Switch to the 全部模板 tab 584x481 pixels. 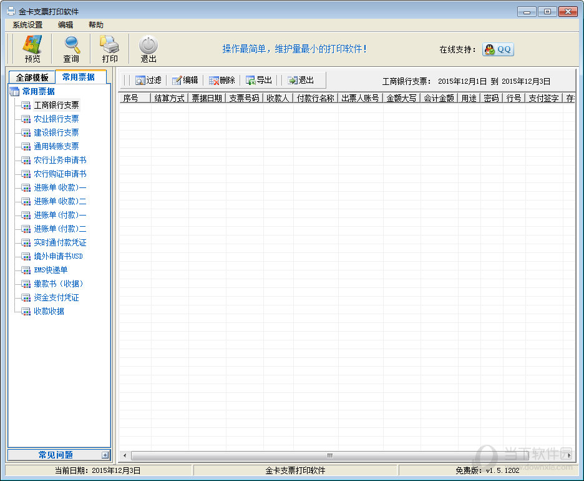(32, 77)
